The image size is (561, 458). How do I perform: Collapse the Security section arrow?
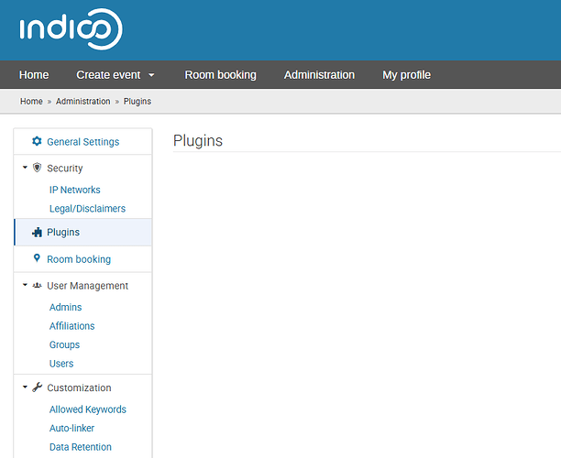(25, 169)
